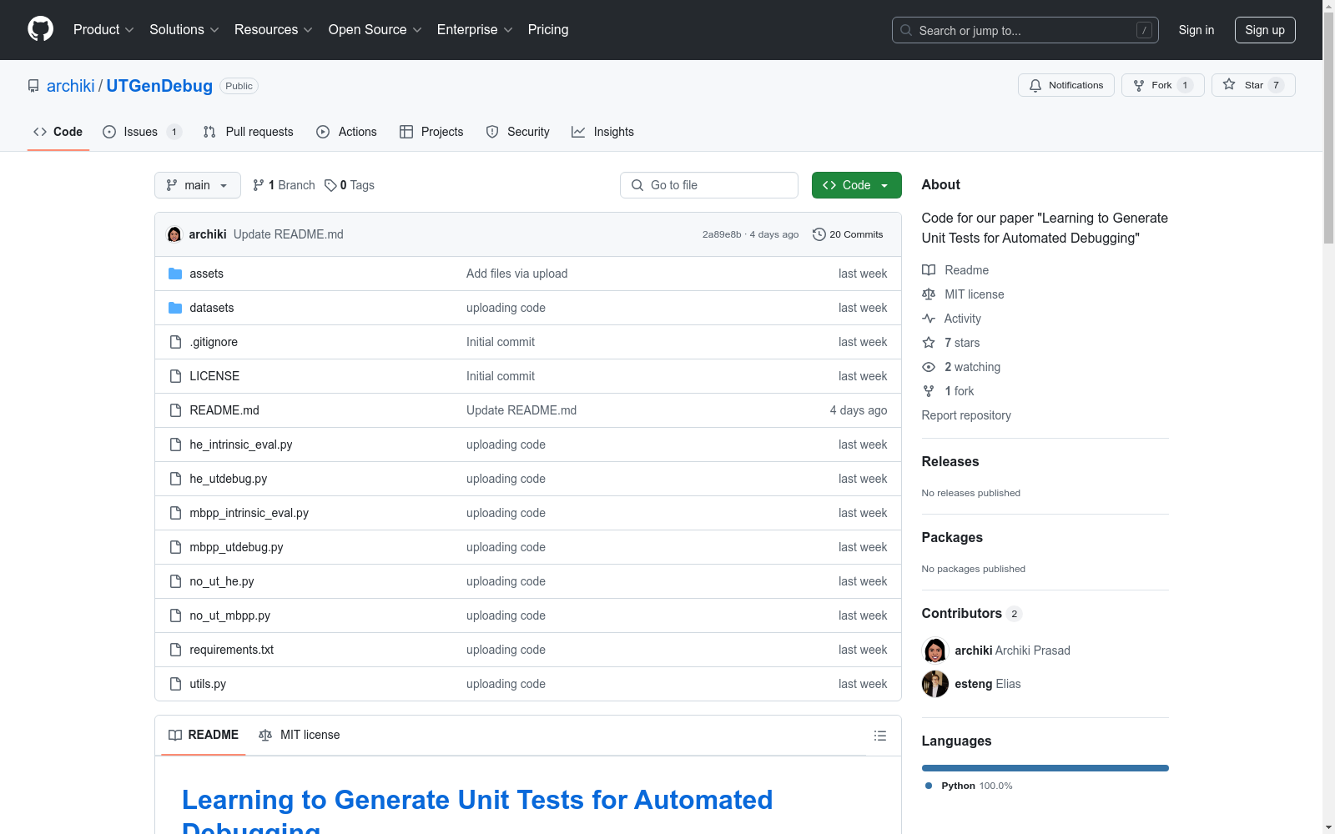
Task: Click the repository book icon beside archiki
Action: click(x=33, y=86)
